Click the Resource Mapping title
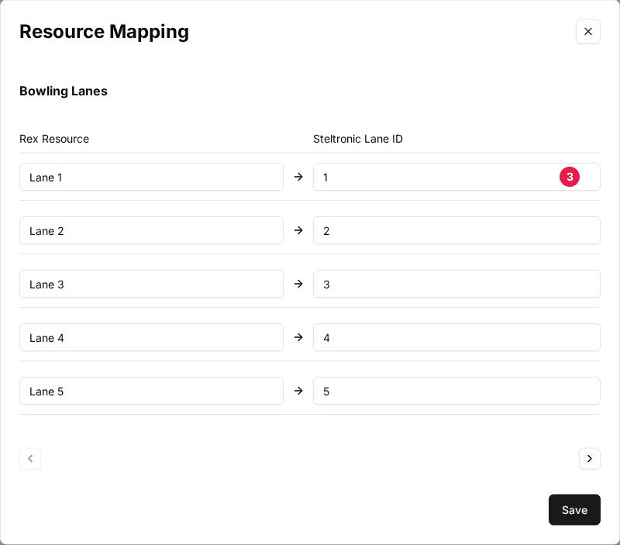Image resolution: width=620 pixels, height=545 pixels. (105, 32)
